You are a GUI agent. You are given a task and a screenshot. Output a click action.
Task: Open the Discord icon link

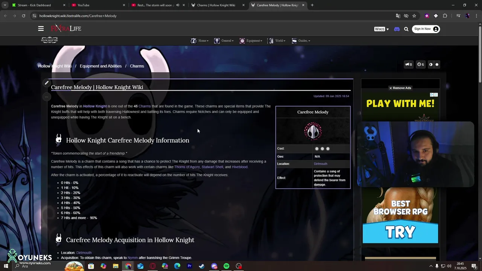click(397, 29)
